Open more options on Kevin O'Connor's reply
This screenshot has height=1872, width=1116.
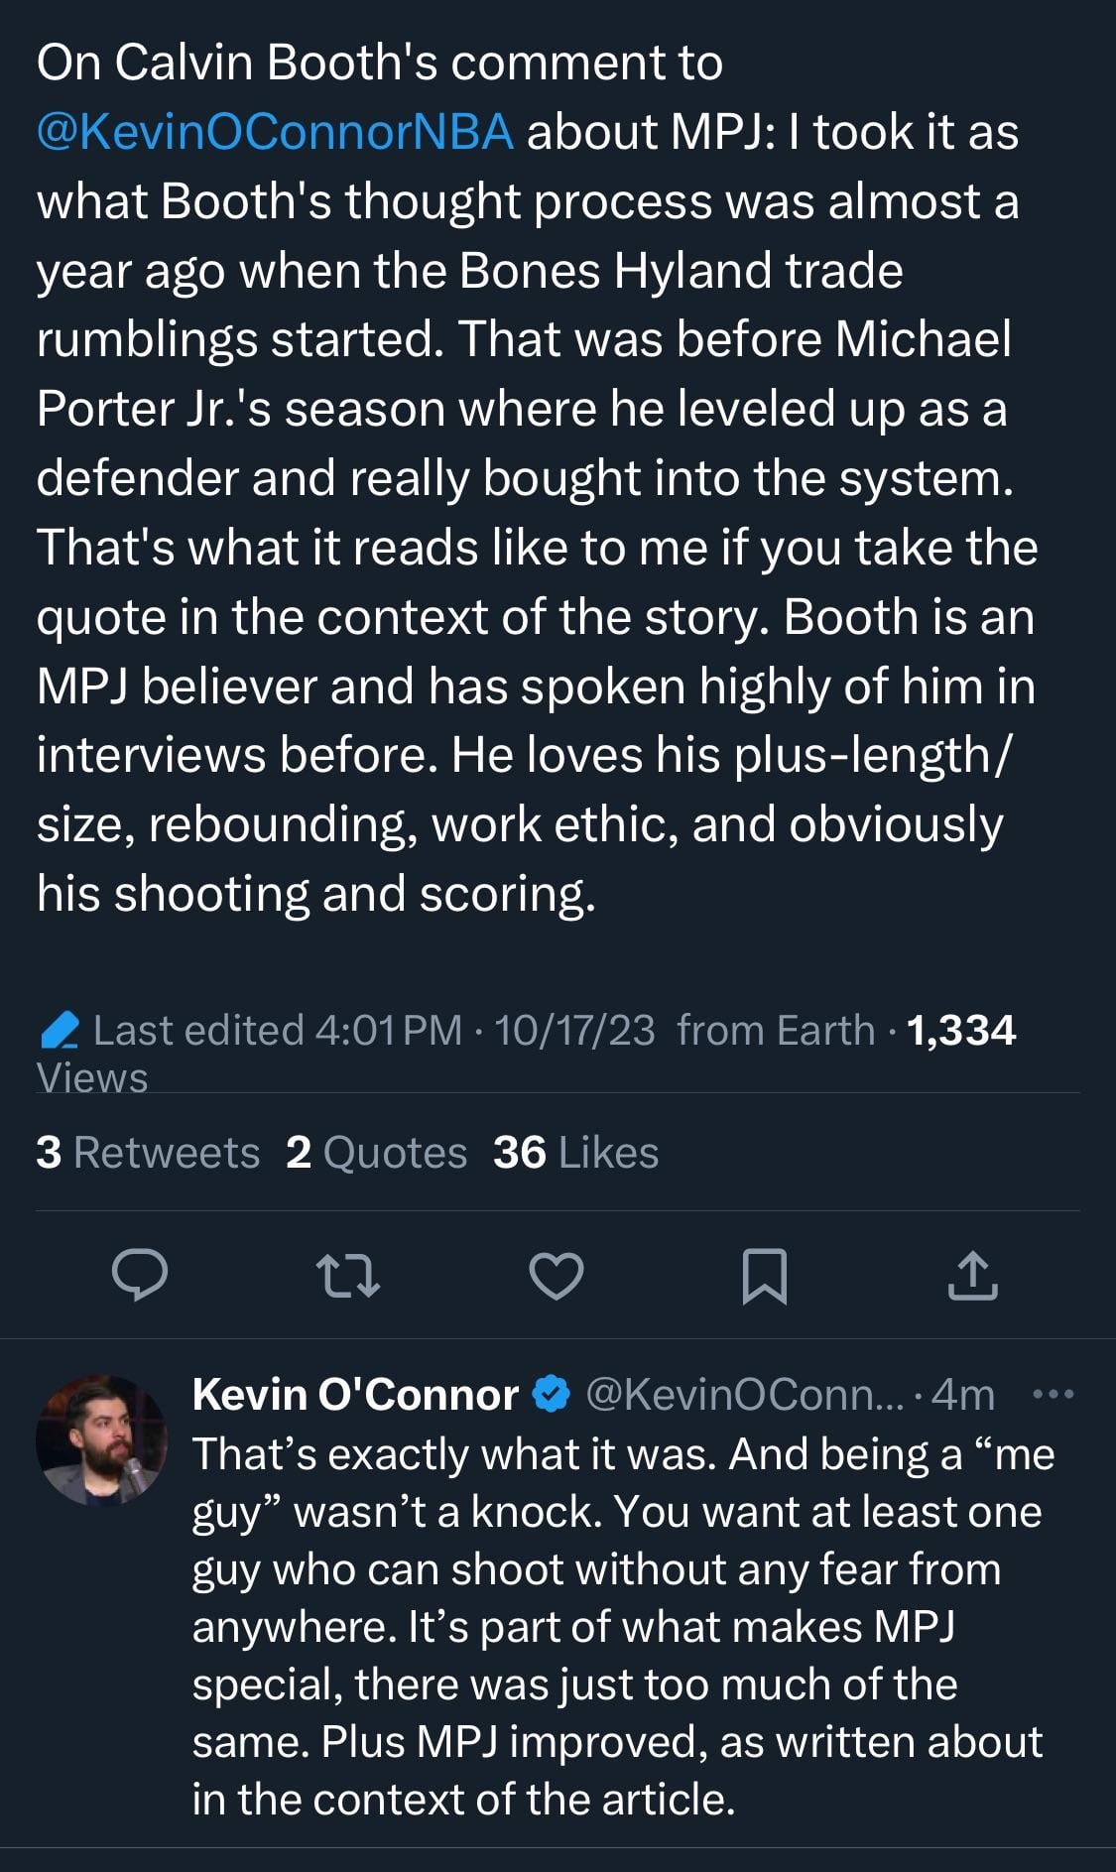pyautogui.click(x=1053, y=1395)
